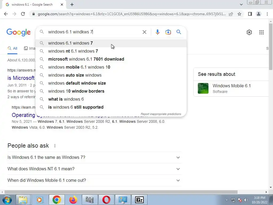Open the Control Panel taskbar icon
Screen dimensions: 273x205
click(x=123, y=200)
